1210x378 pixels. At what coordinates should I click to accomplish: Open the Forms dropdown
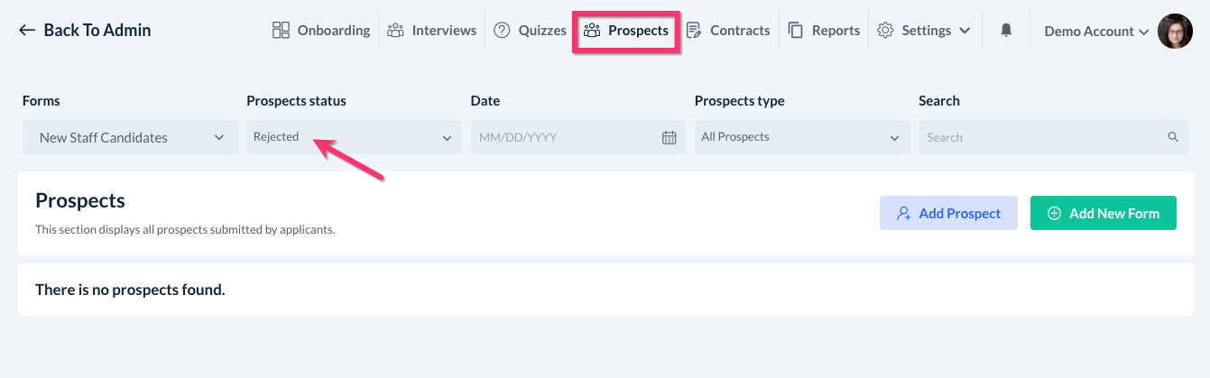(x=130, y=138)
